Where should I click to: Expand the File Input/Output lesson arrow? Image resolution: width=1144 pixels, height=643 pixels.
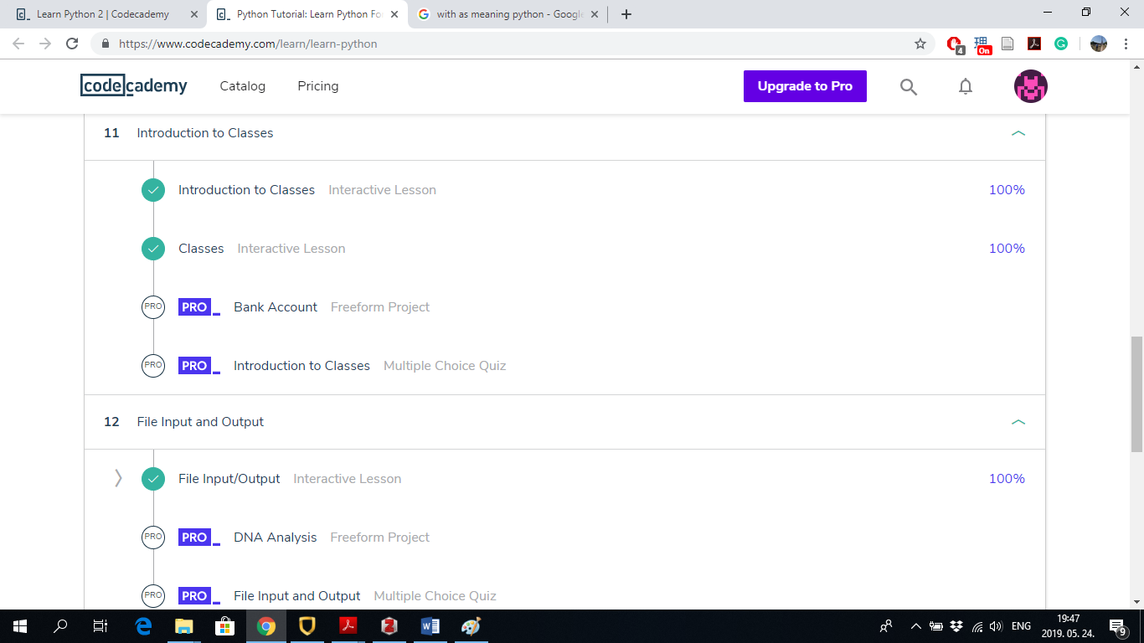[x=118, y=478]
